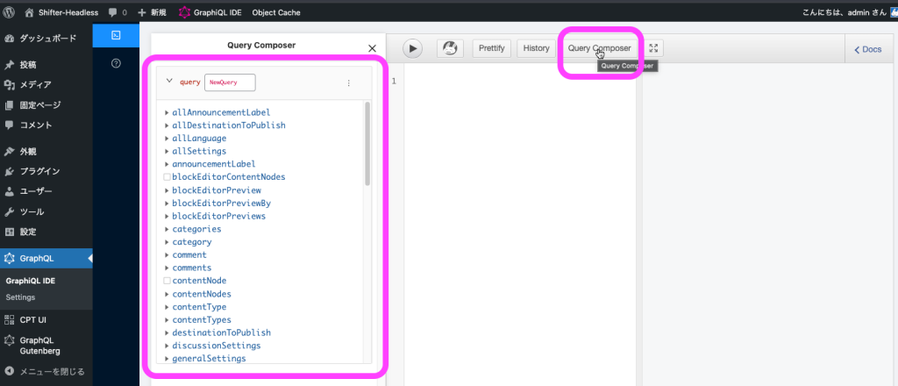Open the ダッシュボード dashboard menu
The image size is (898, 386).
click(x=46, y=39)
